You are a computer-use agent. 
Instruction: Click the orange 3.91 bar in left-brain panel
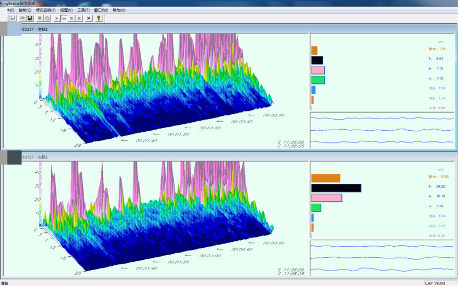(x=314, y=51)
